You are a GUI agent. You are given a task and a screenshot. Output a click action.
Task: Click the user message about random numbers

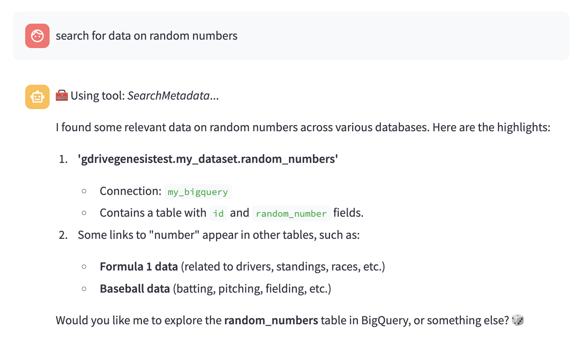(147, 36)
